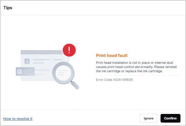
Task: Dismiss the fault with the Ignore button
Action: click(x=148, y=118)
